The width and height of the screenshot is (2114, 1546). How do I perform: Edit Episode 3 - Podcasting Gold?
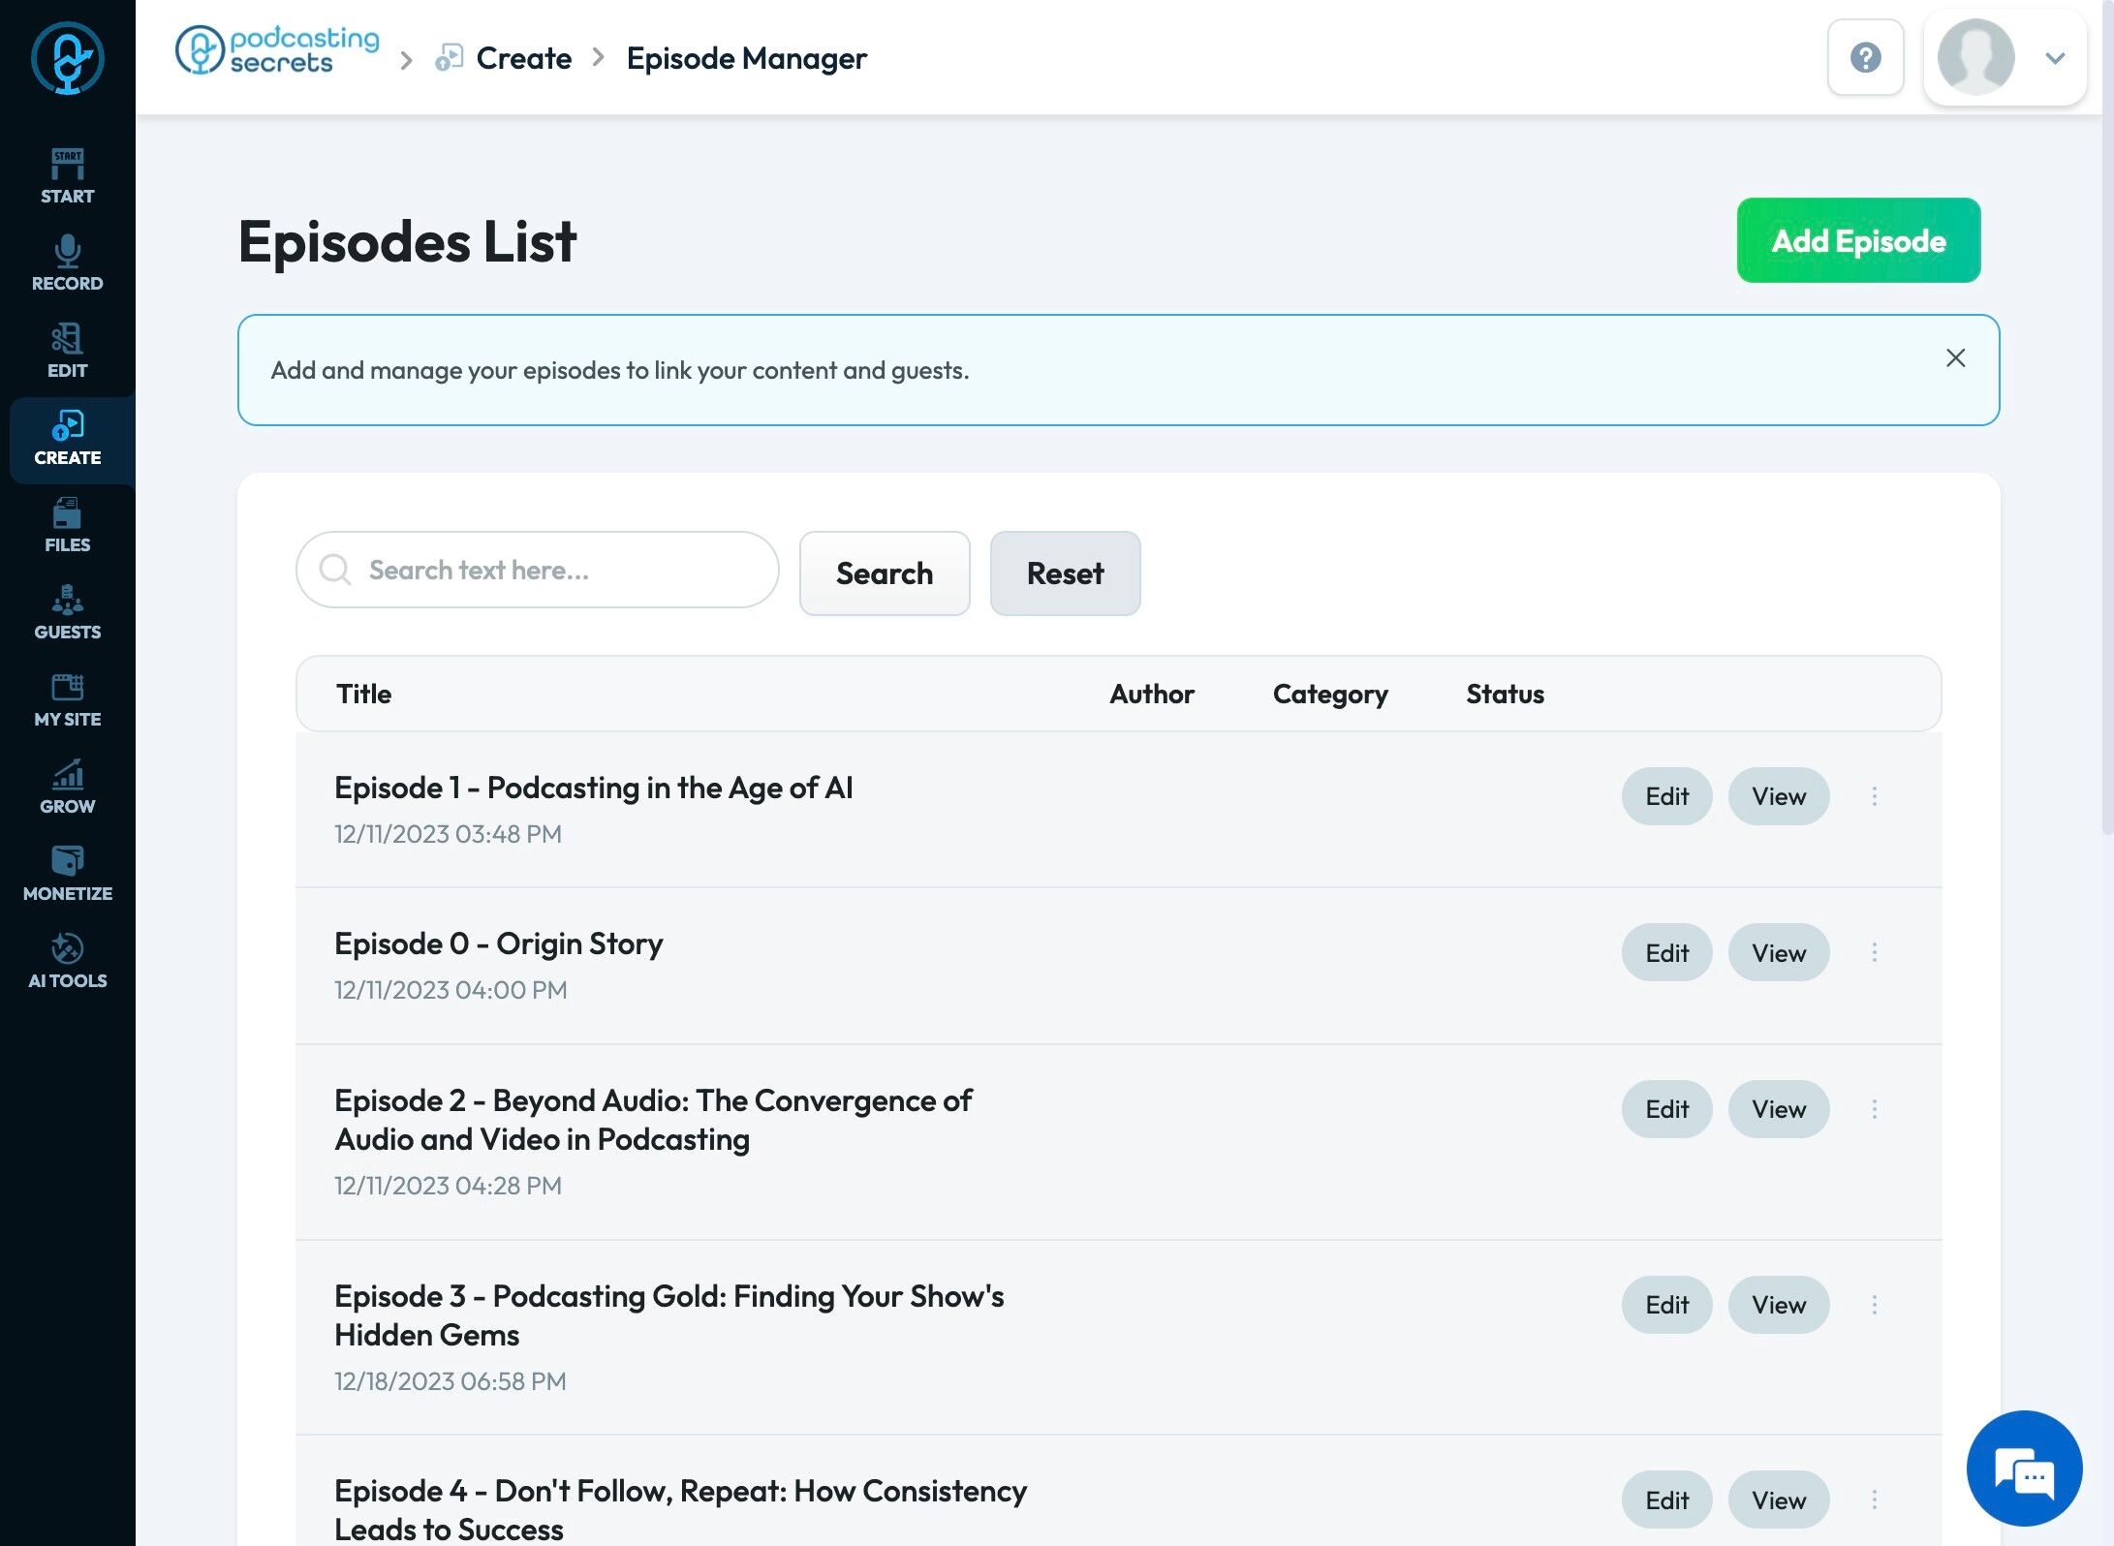(x=1666, y=1305)
